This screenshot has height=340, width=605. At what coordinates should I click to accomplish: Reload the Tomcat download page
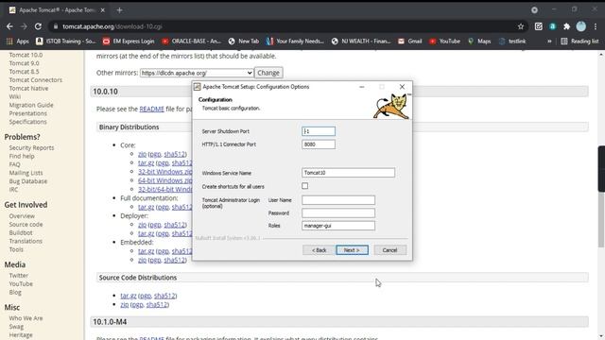point(38,26)
